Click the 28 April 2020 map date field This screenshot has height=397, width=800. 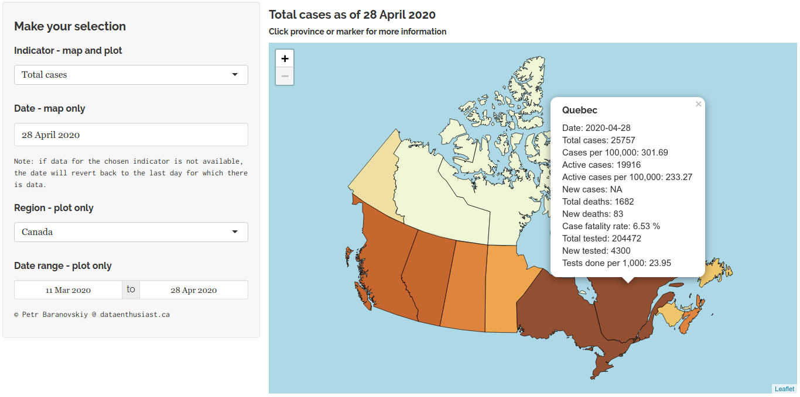click(x=131, y=134)
